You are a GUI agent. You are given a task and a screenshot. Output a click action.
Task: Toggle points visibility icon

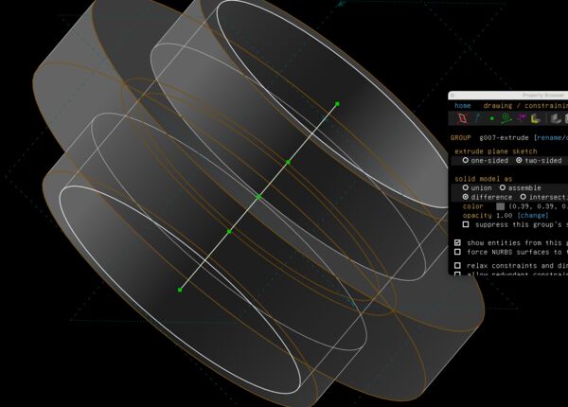pyautogui.click(x=491, y=118)
